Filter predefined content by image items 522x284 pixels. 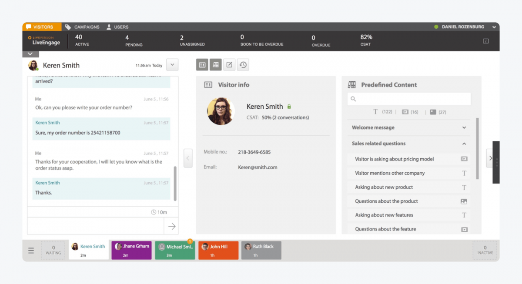pos(433,112)
